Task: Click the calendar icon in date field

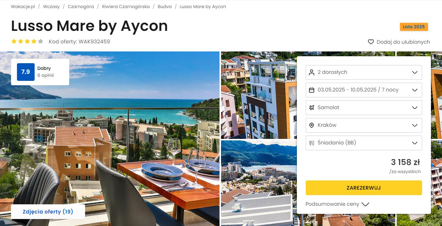Action: [312, 90]
